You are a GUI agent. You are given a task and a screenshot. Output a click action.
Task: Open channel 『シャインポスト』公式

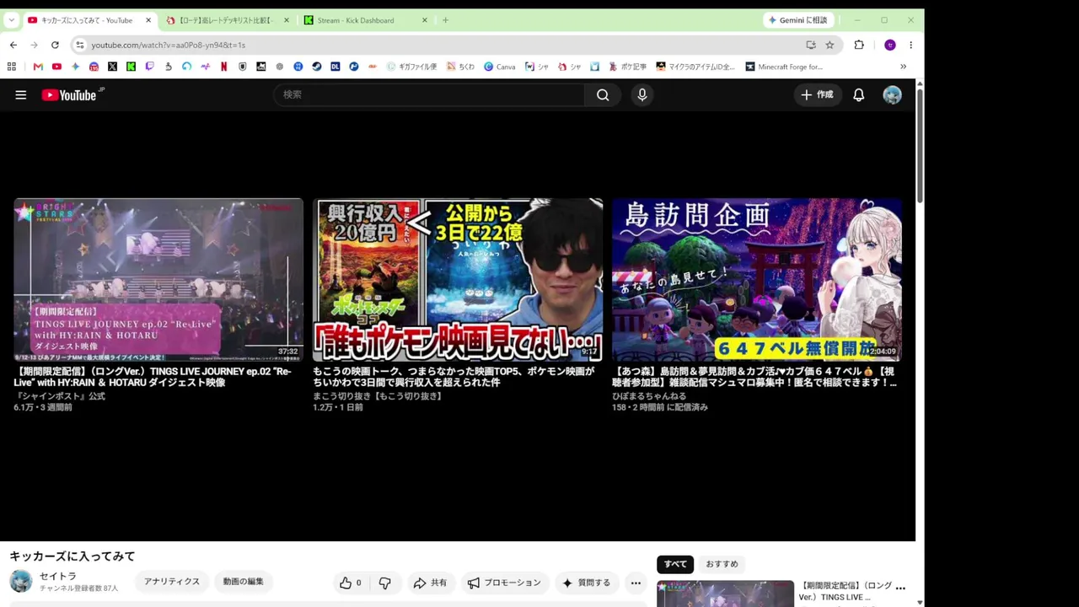(x=60, y=396)
